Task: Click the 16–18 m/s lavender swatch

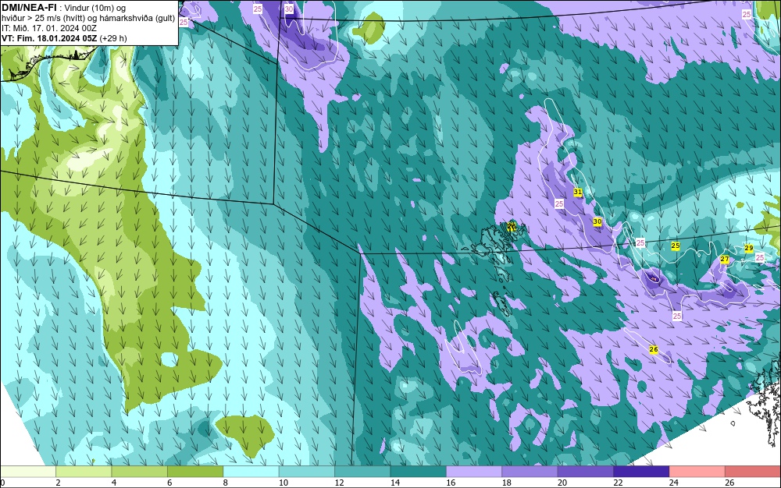Action: (474, 471)
